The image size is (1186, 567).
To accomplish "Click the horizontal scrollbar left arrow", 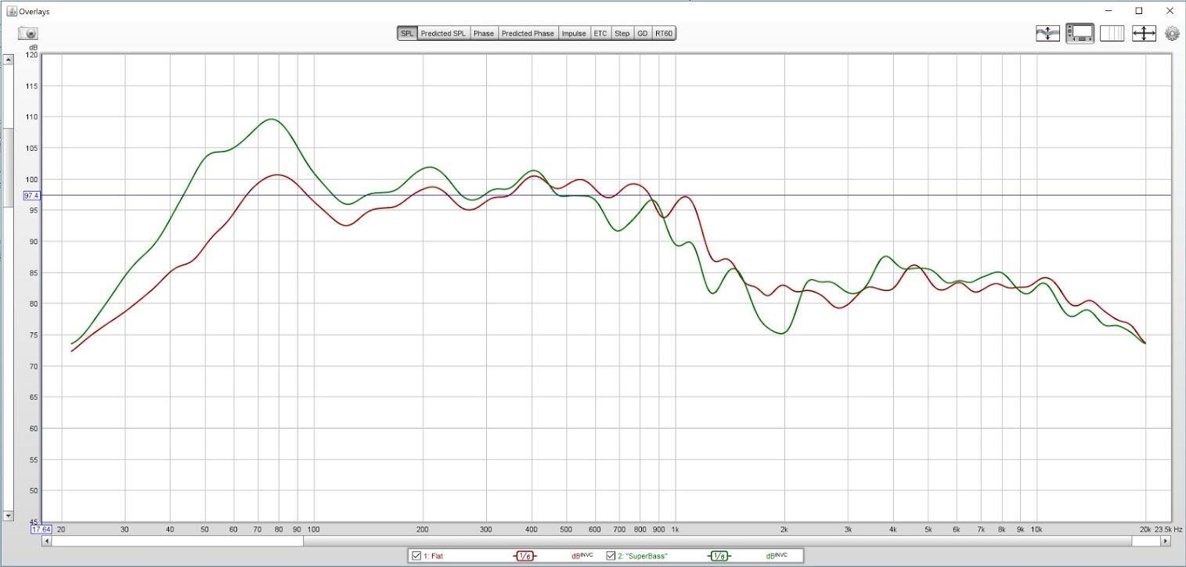I will click(47, 540).
